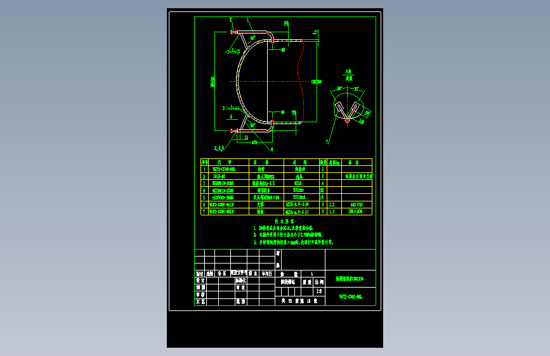Screen dimensions: 550x356
Task: Click the '年月日' header cell
Action: coord(266,274)
